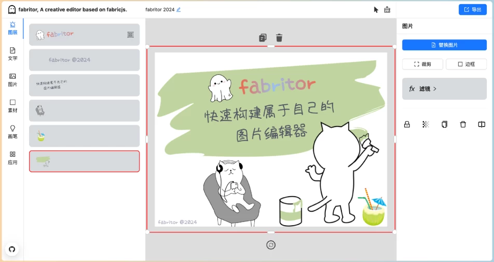
Task: Click the clear canvas brush icon
Action: [387, 9]
